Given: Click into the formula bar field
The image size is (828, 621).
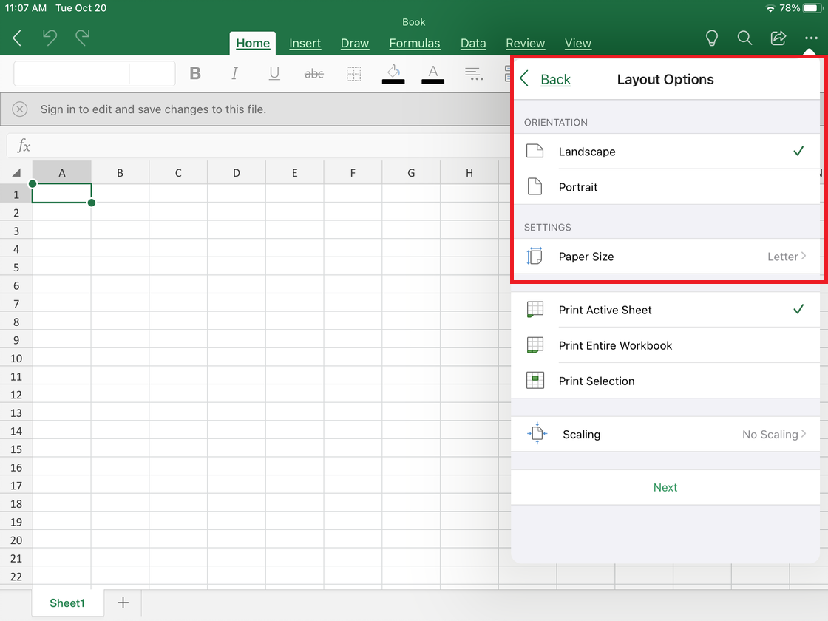Looking at the screenshot, I should 274,146.
